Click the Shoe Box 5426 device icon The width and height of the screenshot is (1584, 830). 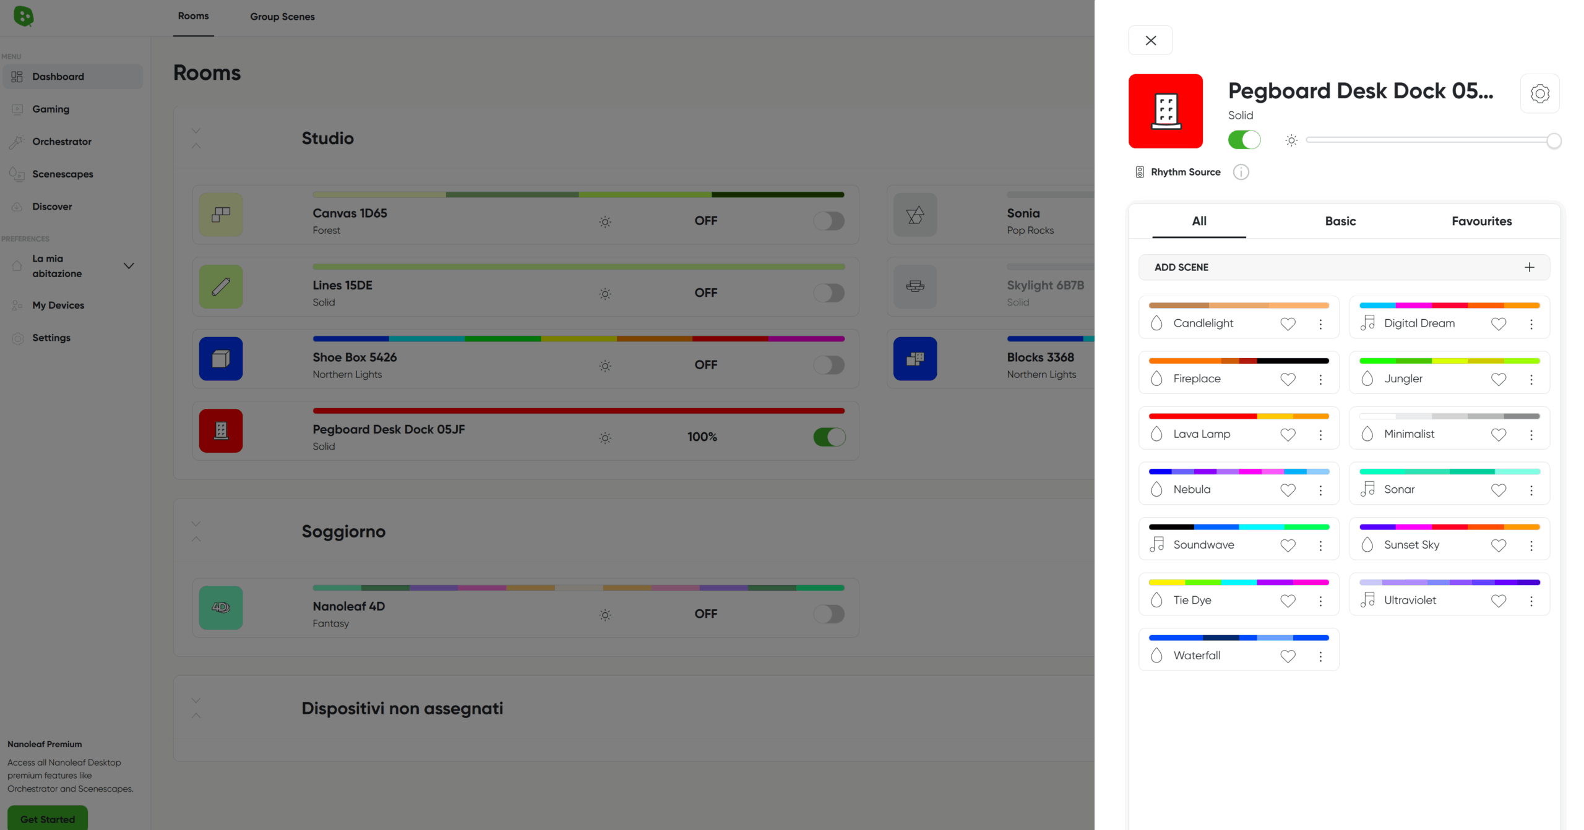click(x=221, y=359)
